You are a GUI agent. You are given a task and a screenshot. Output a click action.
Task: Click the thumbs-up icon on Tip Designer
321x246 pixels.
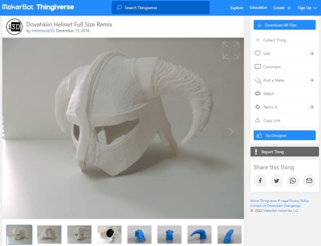(259, 135)
